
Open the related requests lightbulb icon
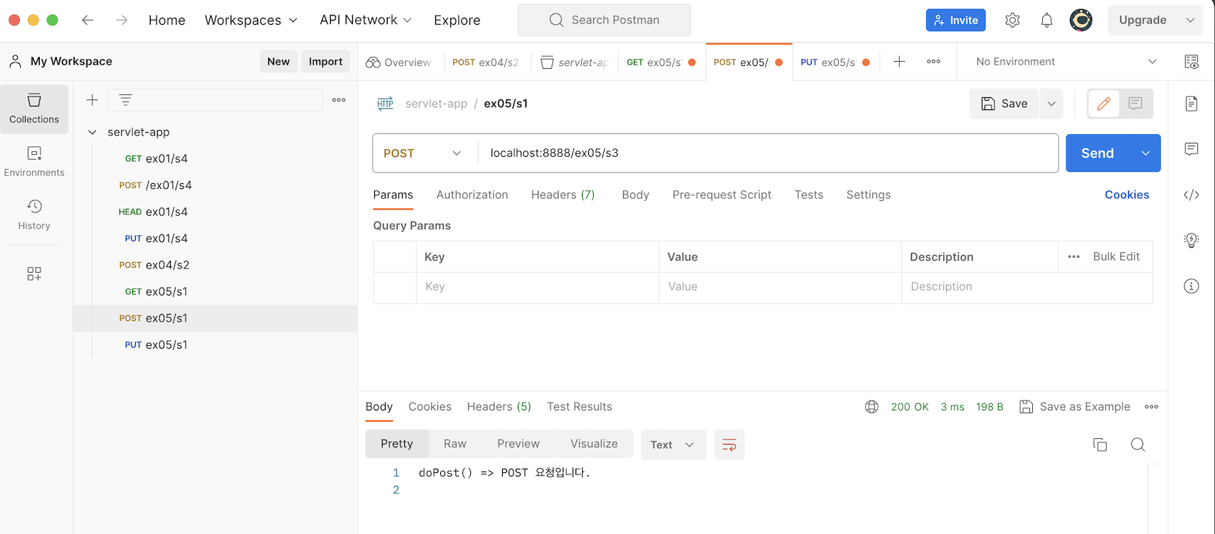(x=1192, y=240)
